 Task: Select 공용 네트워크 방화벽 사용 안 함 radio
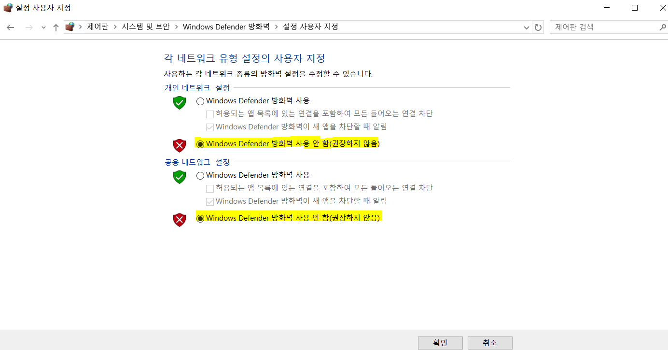(200, 219)
